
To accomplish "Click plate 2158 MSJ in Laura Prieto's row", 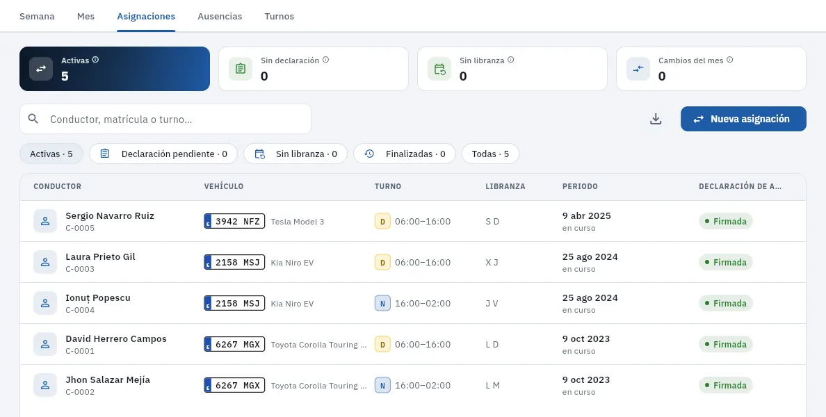I will point(234,262).
